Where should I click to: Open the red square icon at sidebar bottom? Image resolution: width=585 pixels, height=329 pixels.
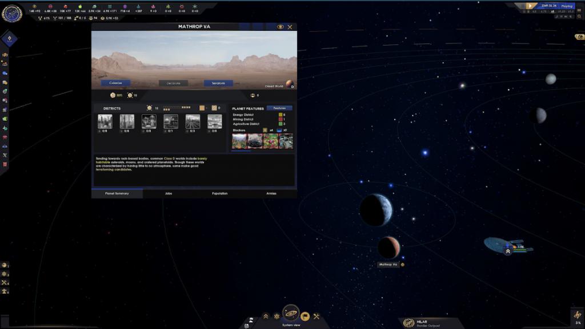click(x=5, y=164)
